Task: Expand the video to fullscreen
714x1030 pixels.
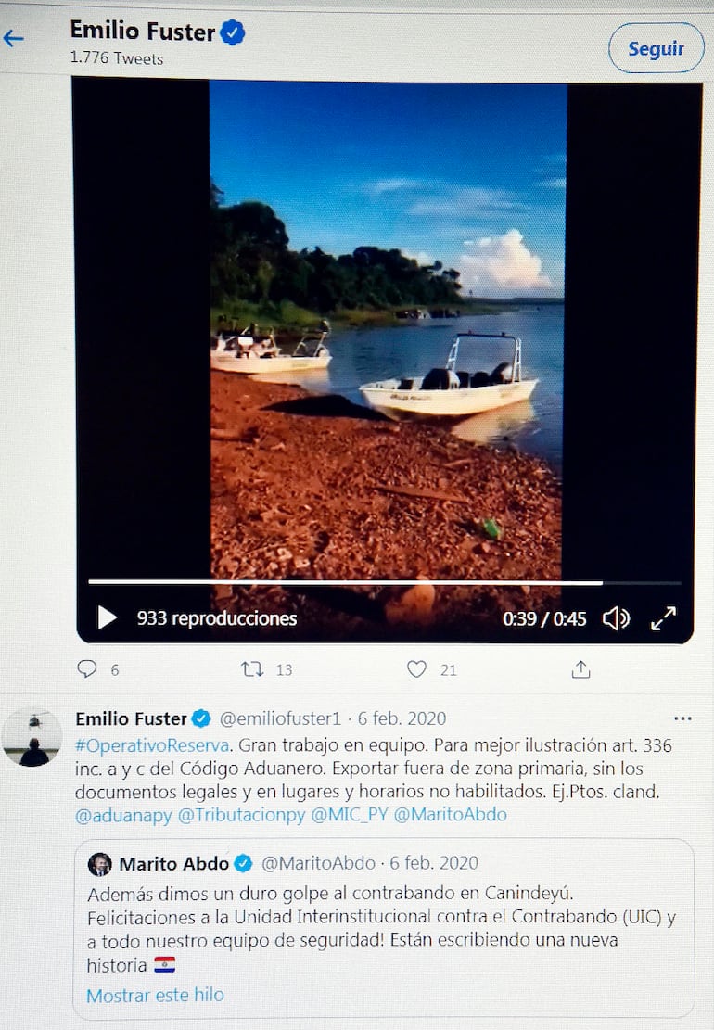Action: click(x=664, y=618)
